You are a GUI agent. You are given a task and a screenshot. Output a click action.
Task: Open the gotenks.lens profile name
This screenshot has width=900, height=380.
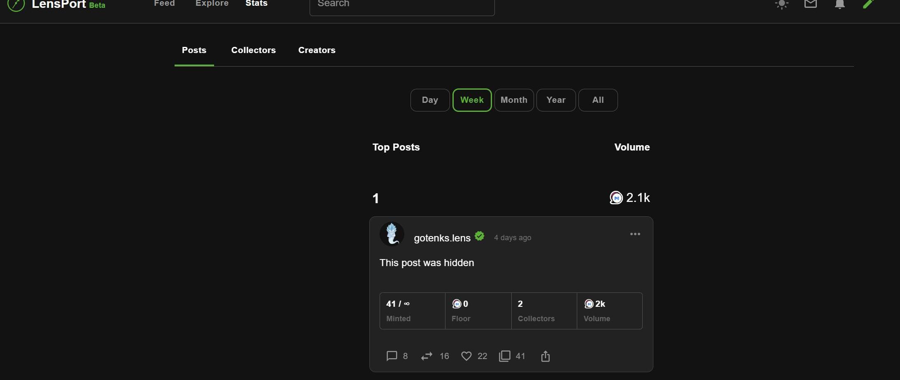click(442, 238)
